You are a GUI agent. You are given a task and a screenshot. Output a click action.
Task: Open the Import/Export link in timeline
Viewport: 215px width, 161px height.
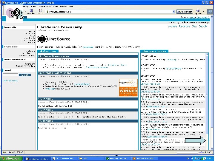click(x=174, y=68)
